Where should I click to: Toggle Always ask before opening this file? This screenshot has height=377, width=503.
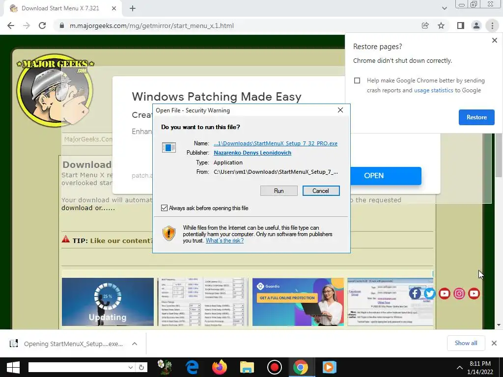[x=164, y=208]
